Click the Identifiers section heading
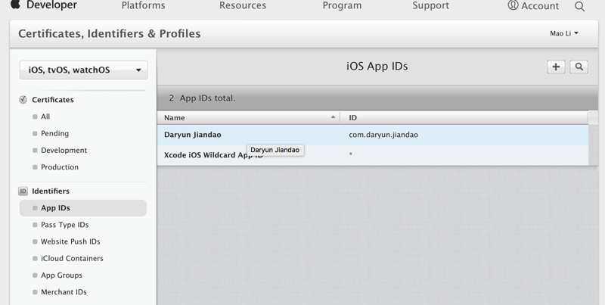The image size is (605, 305). coord(51,191)
